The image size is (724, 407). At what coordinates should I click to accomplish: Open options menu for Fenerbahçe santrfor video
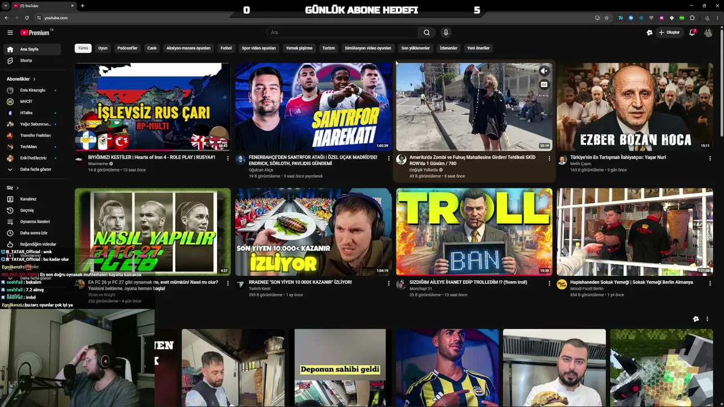click(389, 158)
